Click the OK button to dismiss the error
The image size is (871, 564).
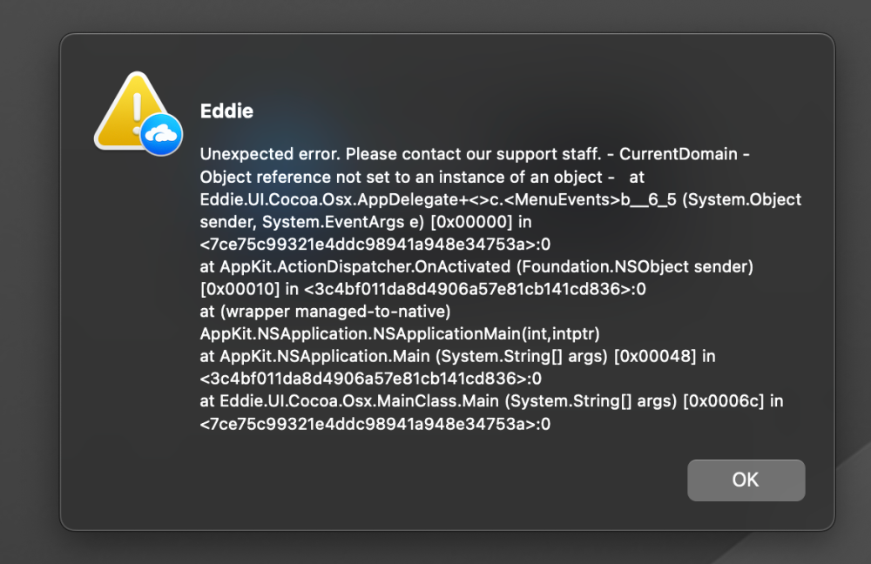pos(746,480)
